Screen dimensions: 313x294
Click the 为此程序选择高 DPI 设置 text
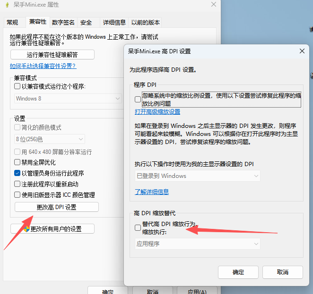163,70
